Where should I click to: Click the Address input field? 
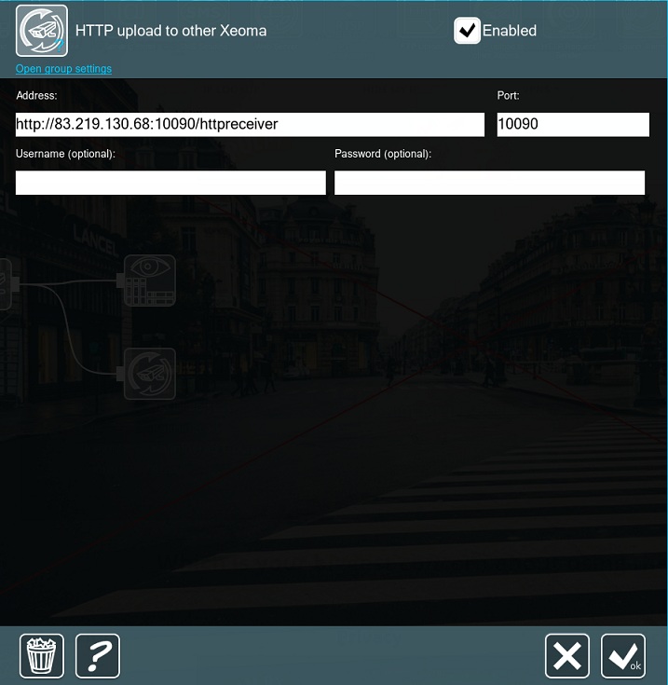tap(250, 125)
